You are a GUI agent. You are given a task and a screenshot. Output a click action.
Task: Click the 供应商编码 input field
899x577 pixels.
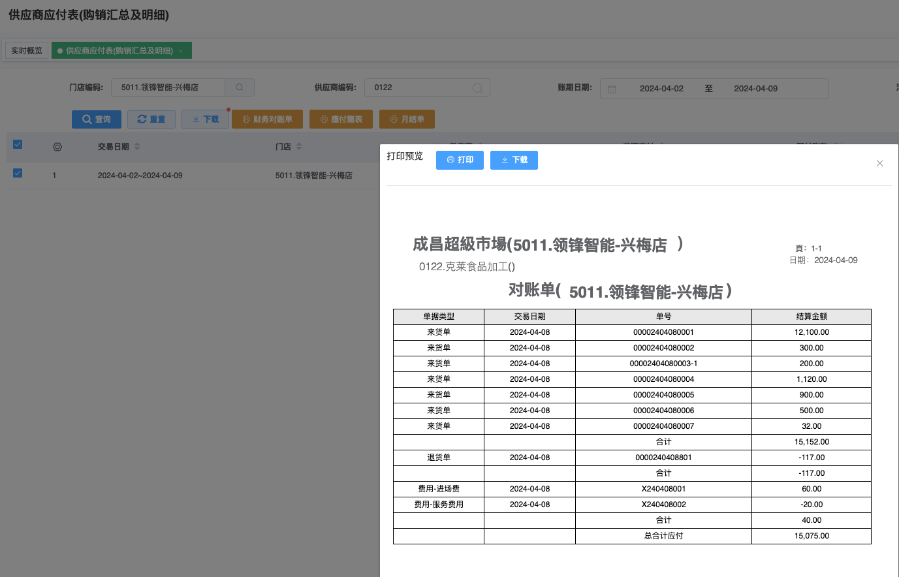tap(418, 87)
